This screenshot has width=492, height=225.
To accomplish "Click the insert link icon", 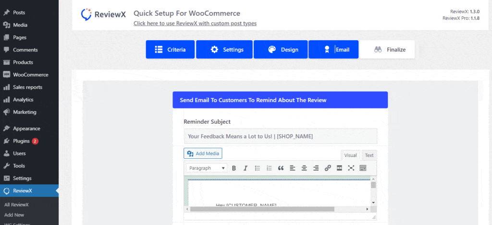I will (328, 168).
